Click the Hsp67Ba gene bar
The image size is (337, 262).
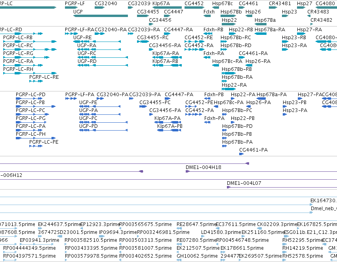(261, 24)
